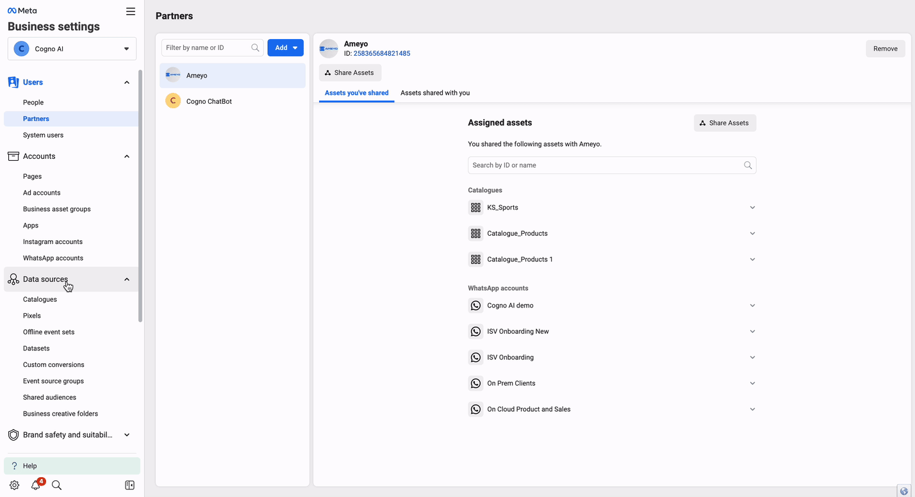
Task: Expand the KS_Sports row chevron
Action: tap(752, 208)
